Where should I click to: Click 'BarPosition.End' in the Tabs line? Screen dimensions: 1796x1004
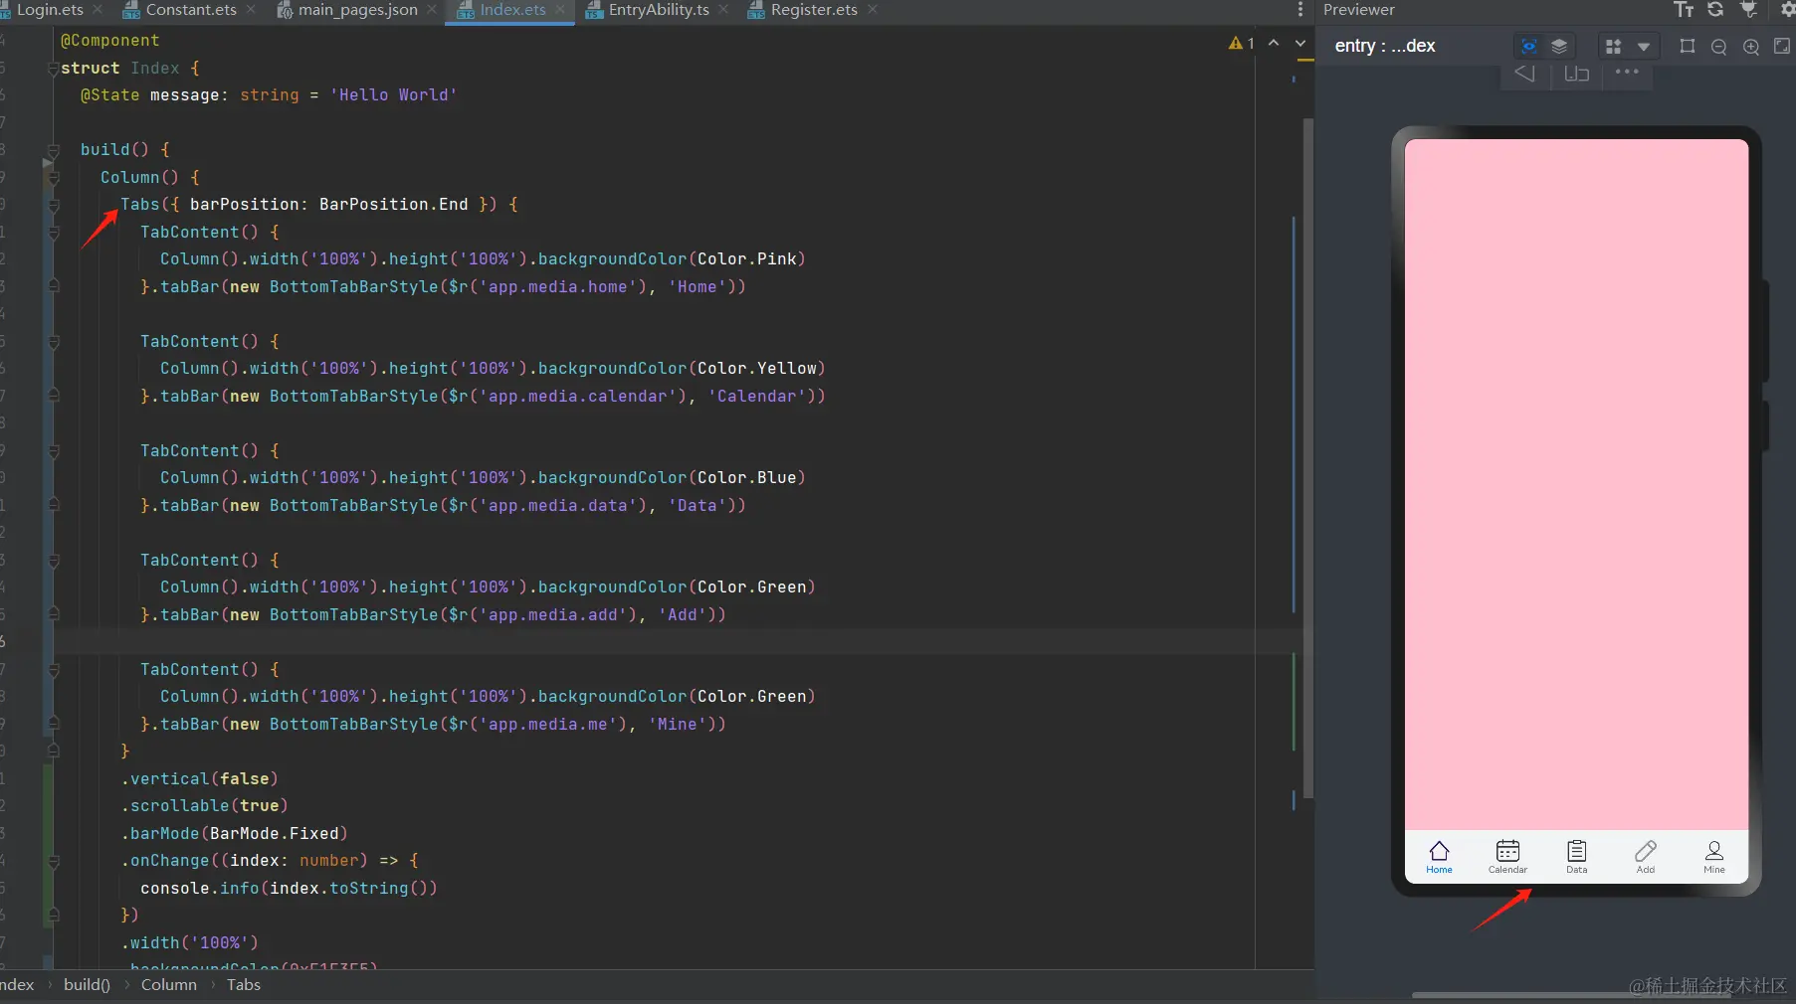pyautogui.click(x=394, y=205)
